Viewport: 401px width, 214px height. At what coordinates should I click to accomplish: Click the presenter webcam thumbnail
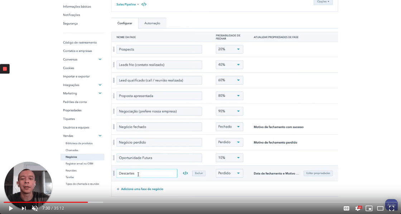click(x=28, y=185)
